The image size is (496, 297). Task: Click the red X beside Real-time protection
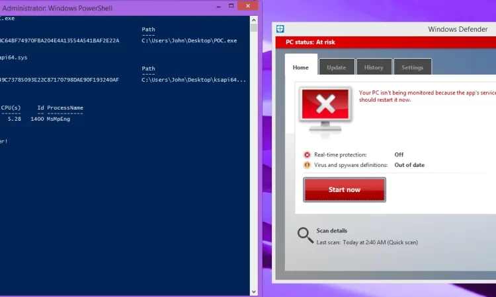coord(307,154)
